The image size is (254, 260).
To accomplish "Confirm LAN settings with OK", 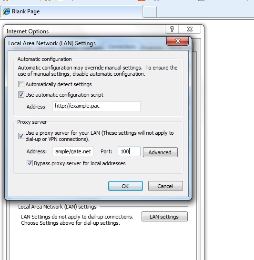I will pos(125,186).
